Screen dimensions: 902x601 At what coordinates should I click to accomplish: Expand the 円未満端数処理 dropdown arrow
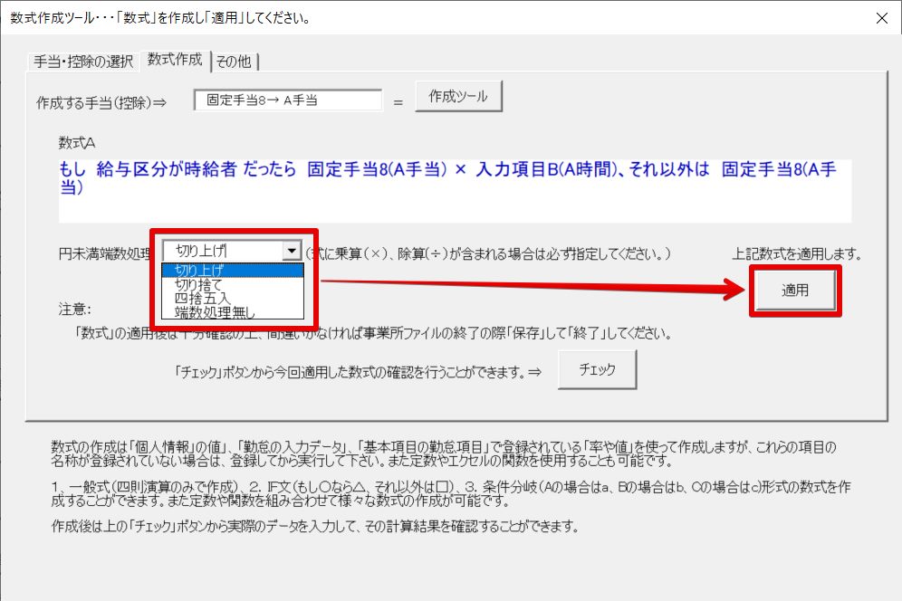click(x=291, y=252)
